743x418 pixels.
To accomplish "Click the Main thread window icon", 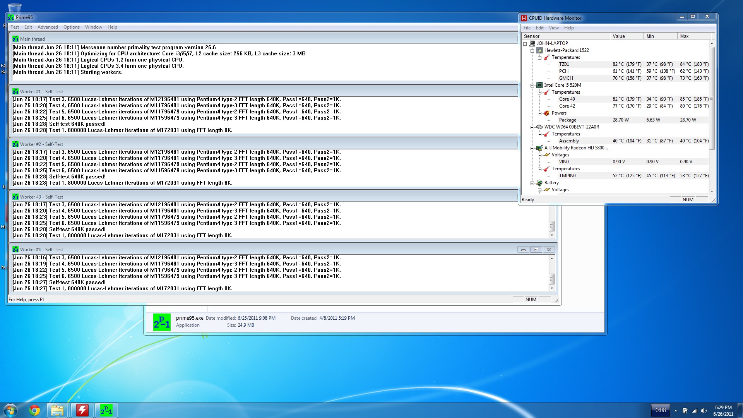I will coord(15,39).
